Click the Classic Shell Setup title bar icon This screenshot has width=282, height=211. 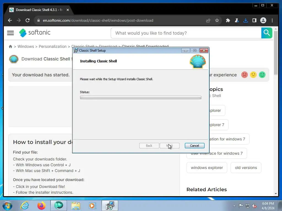coord(76,51)
